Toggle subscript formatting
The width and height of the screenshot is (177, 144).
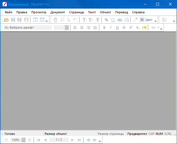(138, 28)
